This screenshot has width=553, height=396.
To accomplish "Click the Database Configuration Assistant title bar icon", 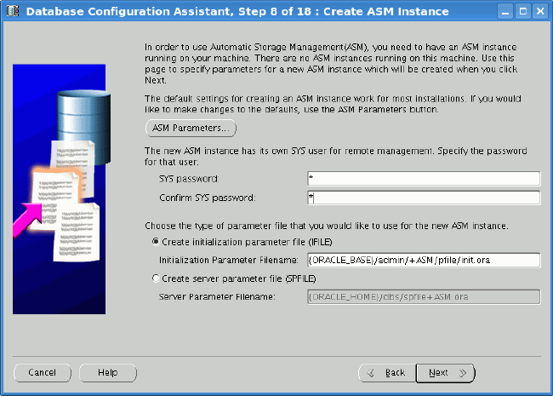I will pyautogui.click(x=13, y=11).
